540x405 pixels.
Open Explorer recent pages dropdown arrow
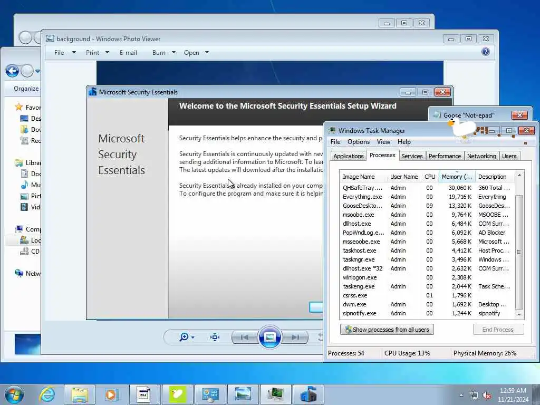click(37, 71)
